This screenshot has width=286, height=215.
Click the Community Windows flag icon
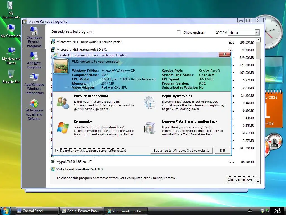(63, 128)
